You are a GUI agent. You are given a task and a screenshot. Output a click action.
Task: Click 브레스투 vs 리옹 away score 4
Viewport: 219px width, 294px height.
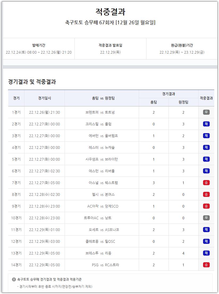pyautogui.click(x=183, y=253)
